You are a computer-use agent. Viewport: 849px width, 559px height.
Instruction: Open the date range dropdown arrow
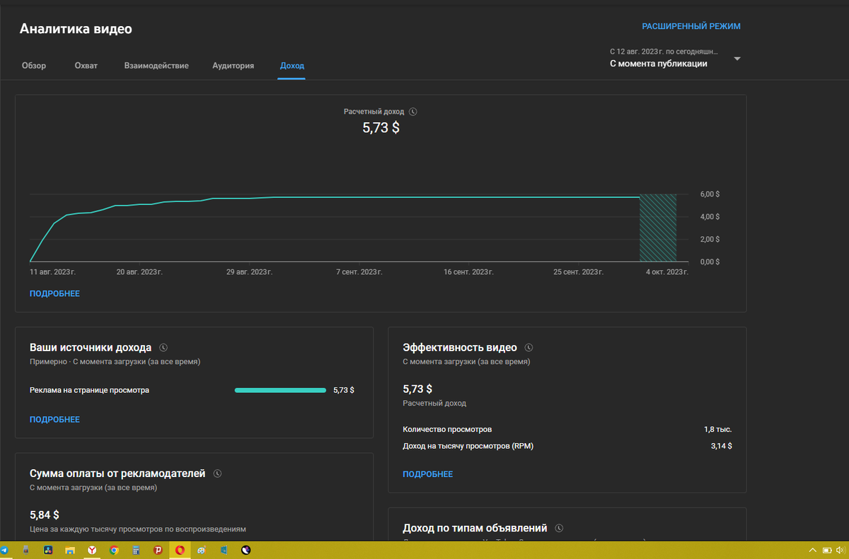tap(737, 59)
